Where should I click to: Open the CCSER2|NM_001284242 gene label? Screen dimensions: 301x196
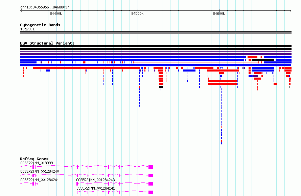pos(96,188)
